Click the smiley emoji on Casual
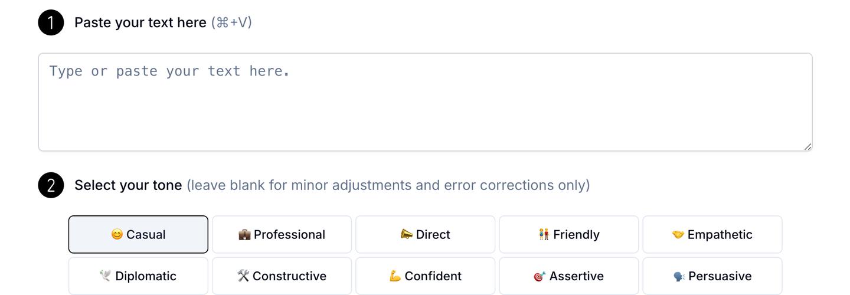The image size is (850, 295). click(x=117, y=234)
